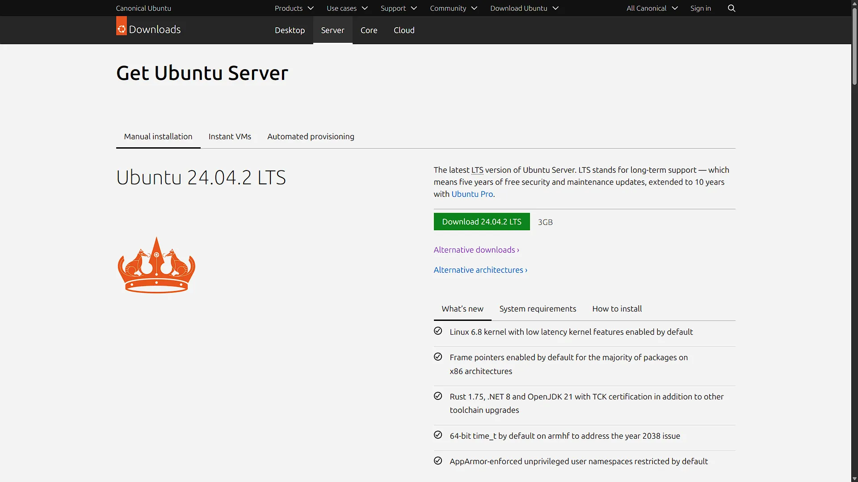Open the Automated provisioning tab
Image resolution: width=858 pixels, height=482 pixels.
point(311,137)
